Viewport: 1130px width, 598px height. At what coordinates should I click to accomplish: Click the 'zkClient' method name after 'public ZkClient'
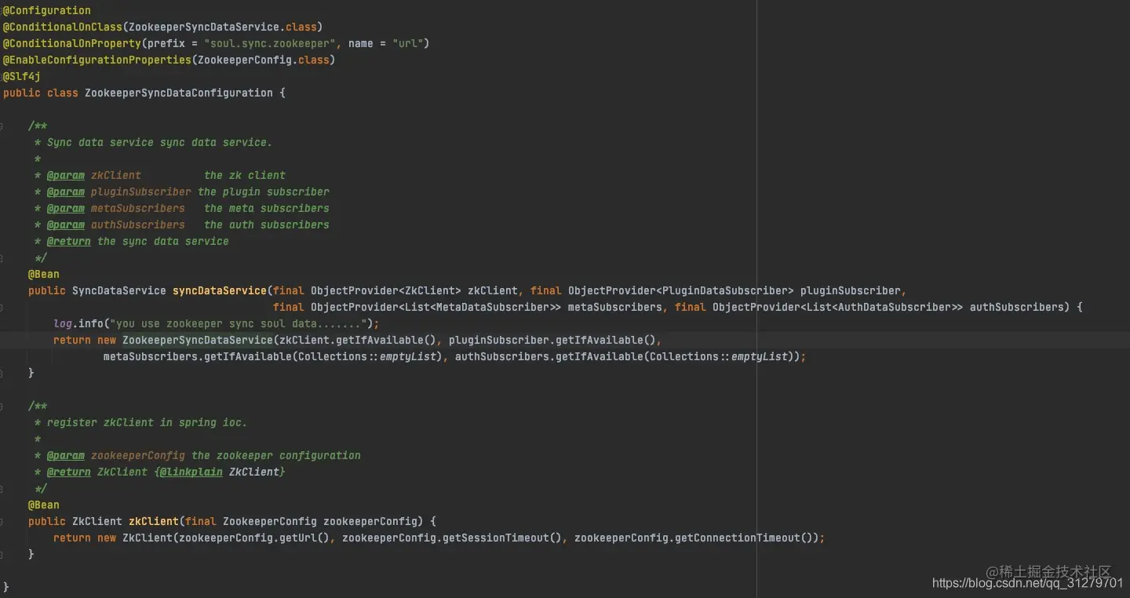click(x=154, y=521)
